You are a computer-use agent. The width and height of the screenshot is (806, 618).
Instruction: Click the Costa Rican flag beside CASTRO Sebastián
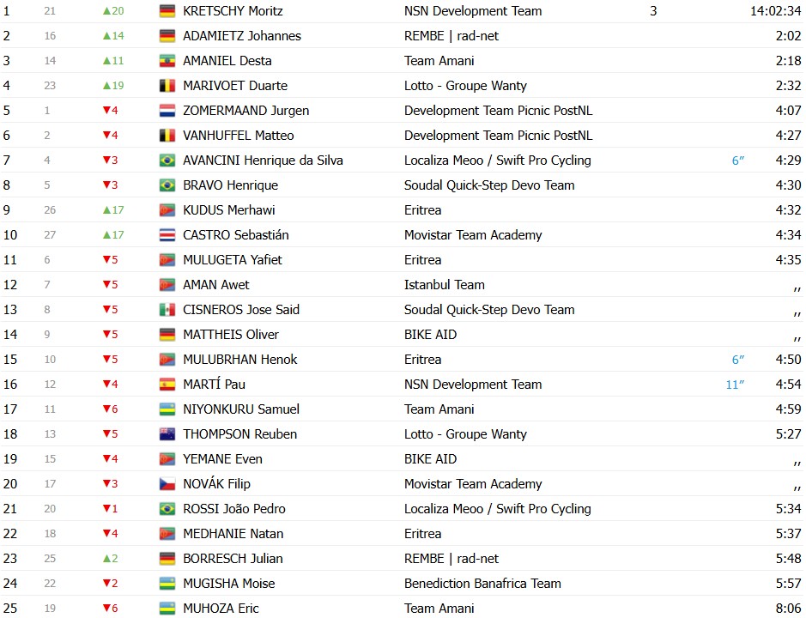coord(167,235)
